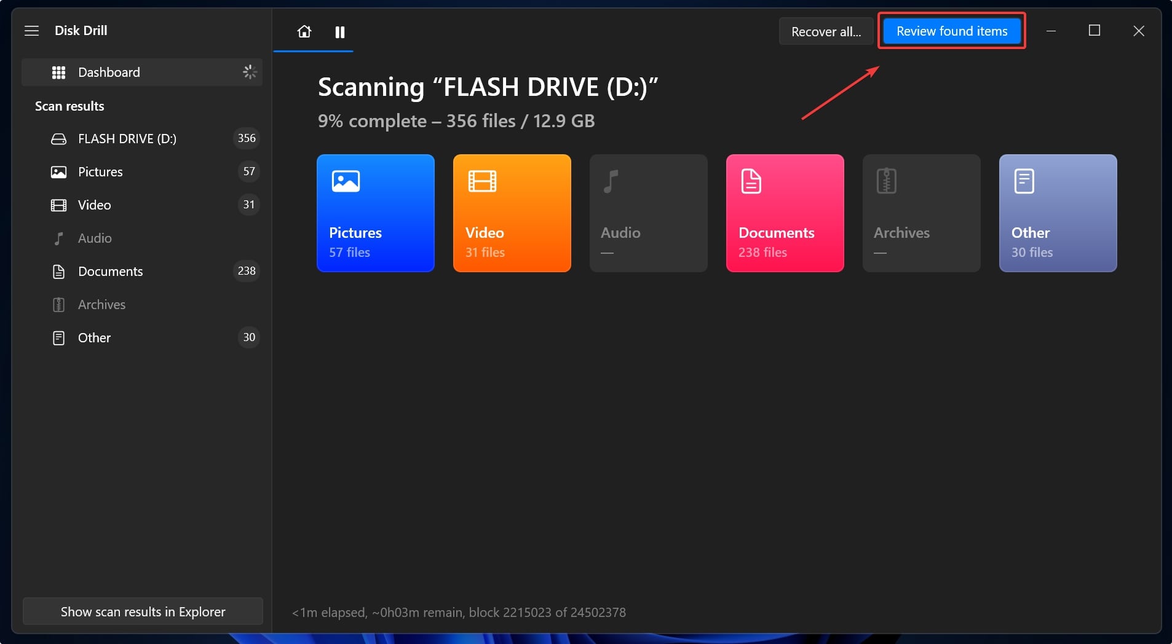Viewport: 1172px width, 644px height.
Task: Open the hamburger menu next to Disk Drill
Action: pyautogui.click(x=31, y=31)
